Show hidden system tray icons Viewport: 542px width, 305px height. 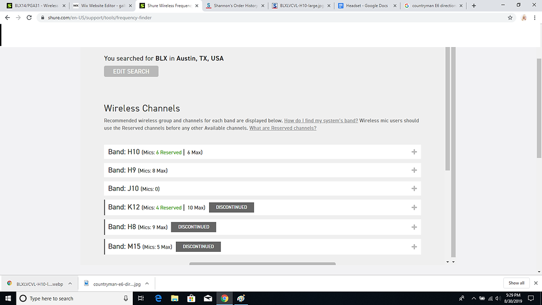(473, 298)
